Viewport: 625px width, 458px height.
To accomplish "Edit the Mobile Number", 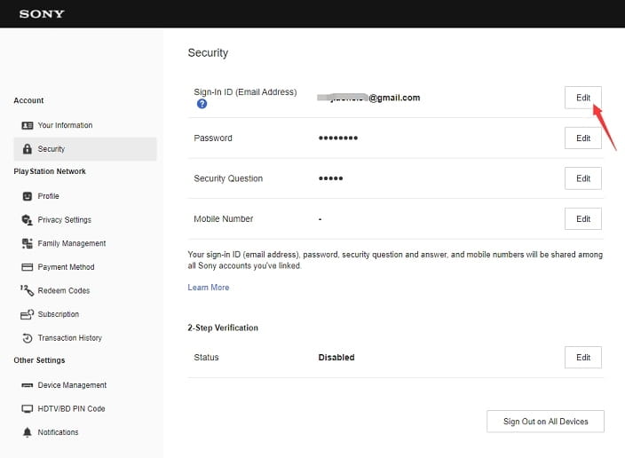I will [582, 219].
